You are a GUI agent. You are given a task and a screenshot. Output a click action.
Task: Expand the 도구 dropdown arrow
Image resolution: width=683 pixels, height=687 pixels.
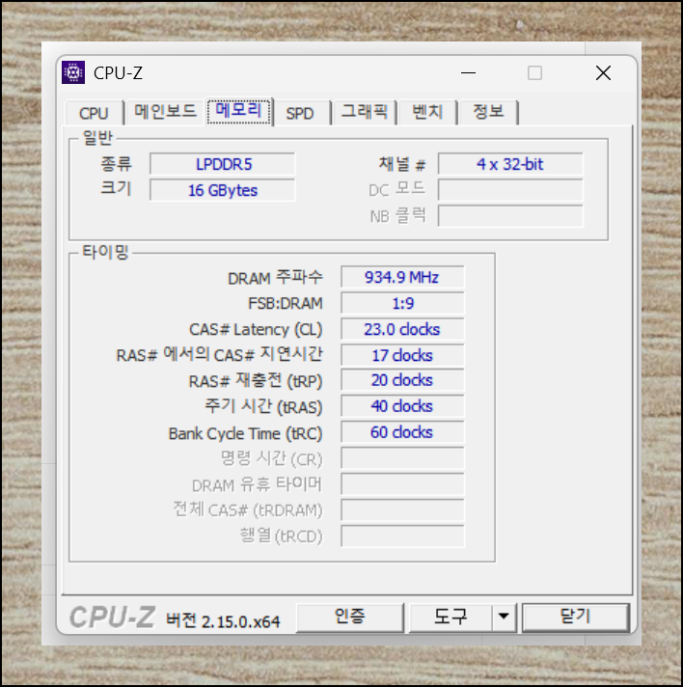[504, 617]
